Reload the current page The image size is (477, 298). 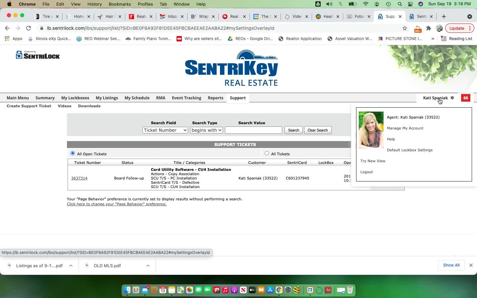tap(28, 28)
